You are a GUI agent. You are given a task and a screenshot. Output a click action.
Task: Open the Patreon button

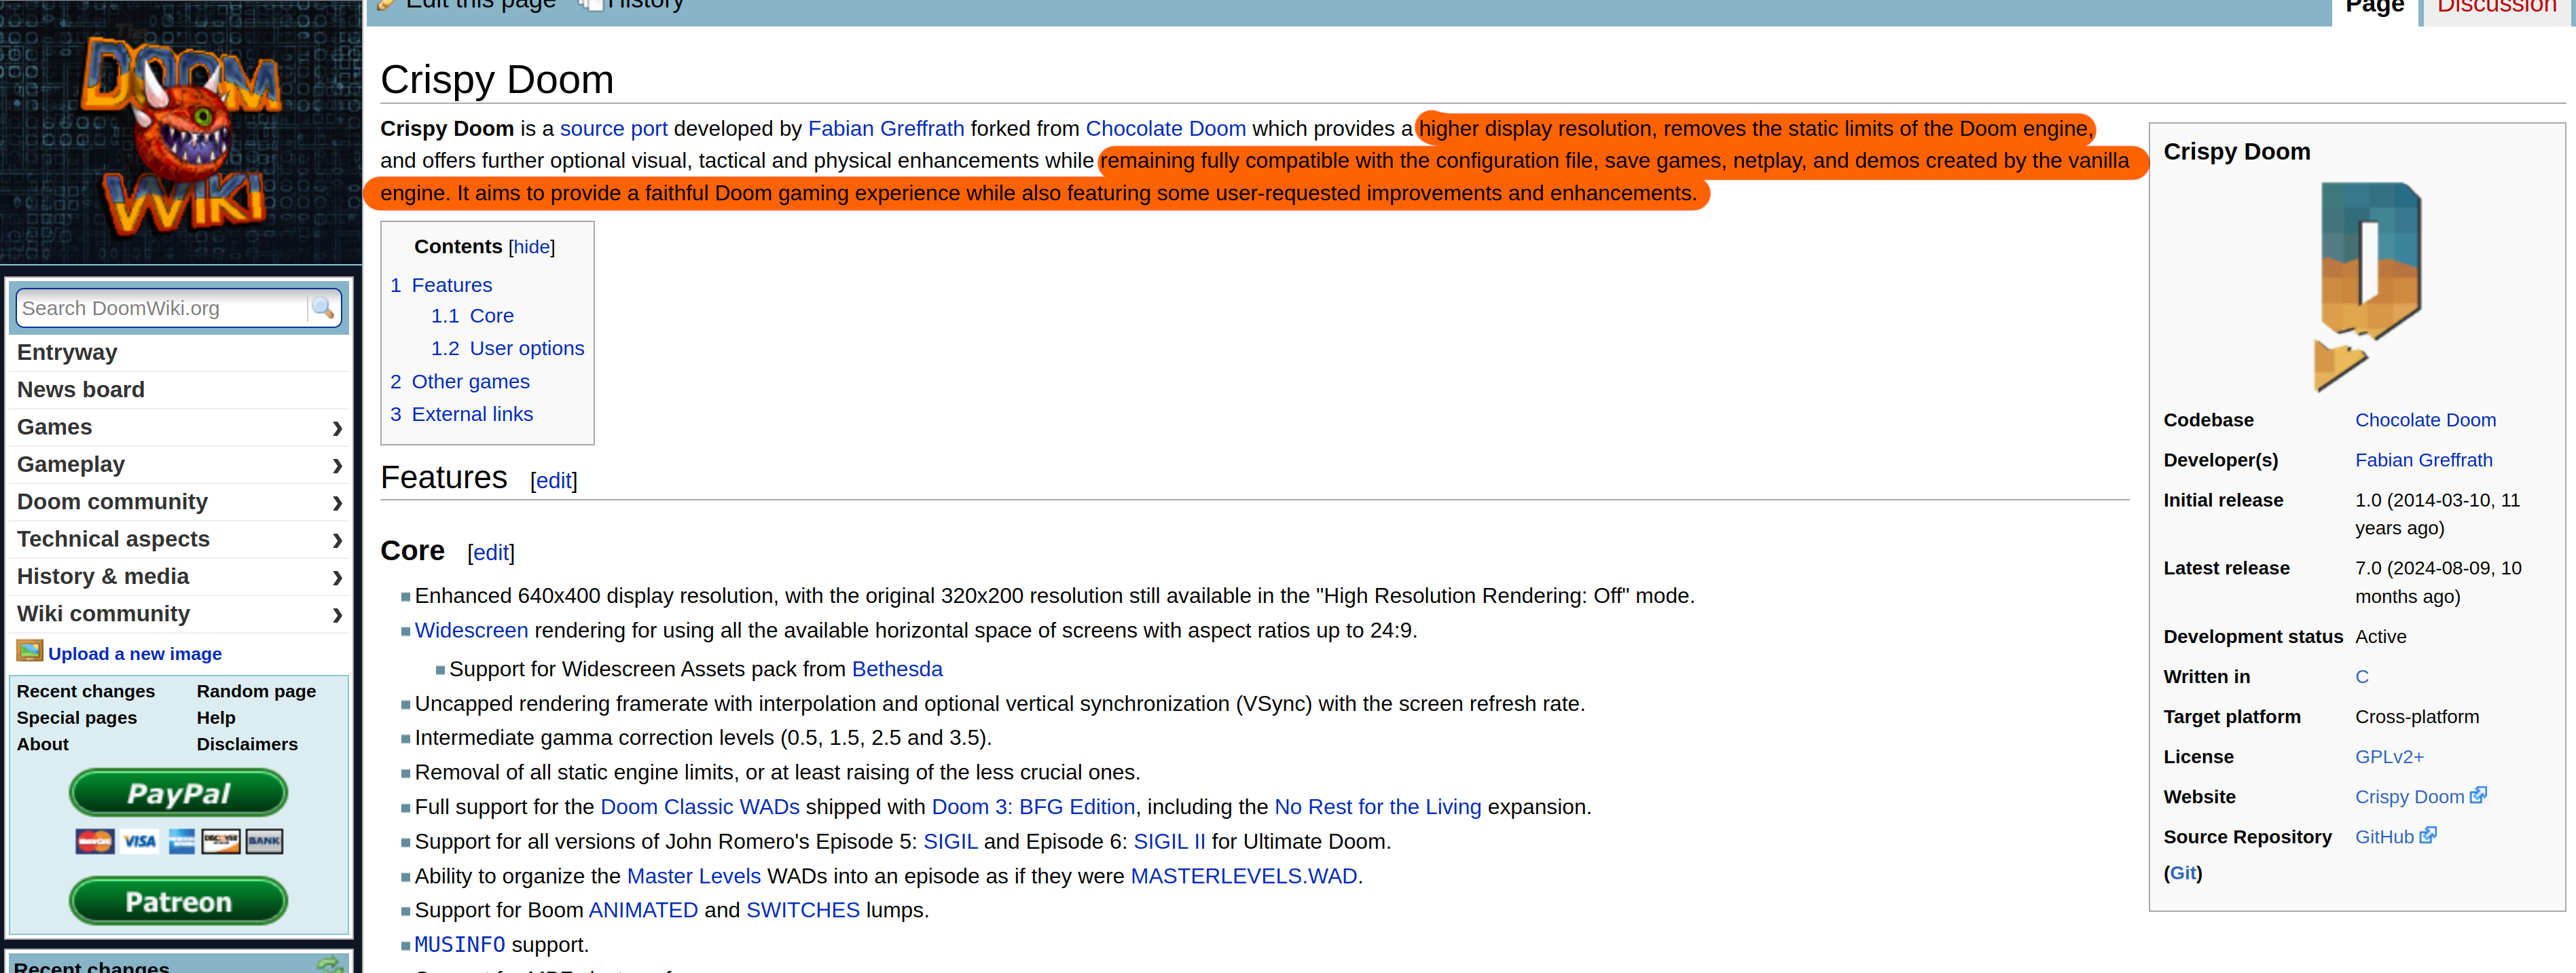click(x=178, y=901)
